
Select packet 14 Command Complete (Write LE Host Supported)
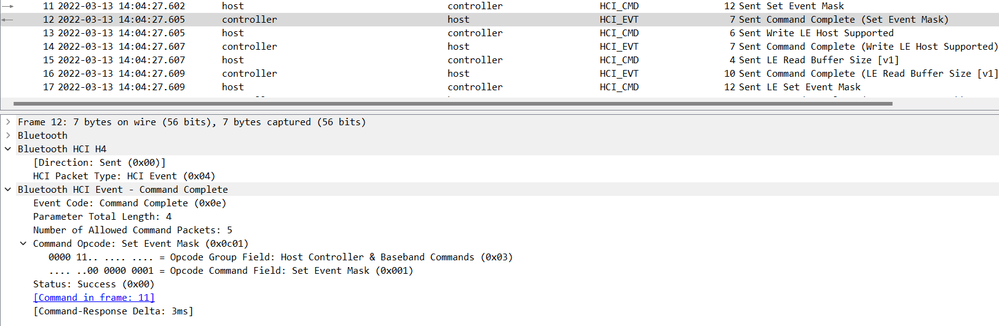tap(499, 47)
